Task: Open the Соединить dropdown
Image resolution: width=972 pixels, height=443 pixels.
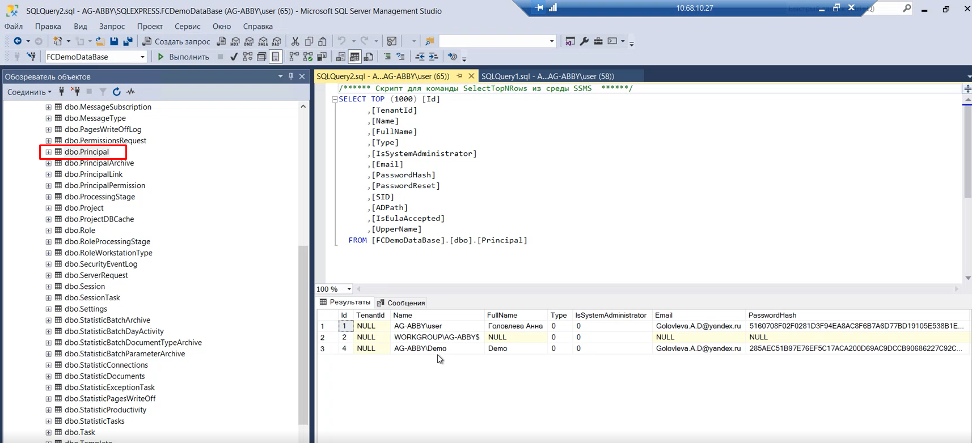Action: click(x=29, y=92)
